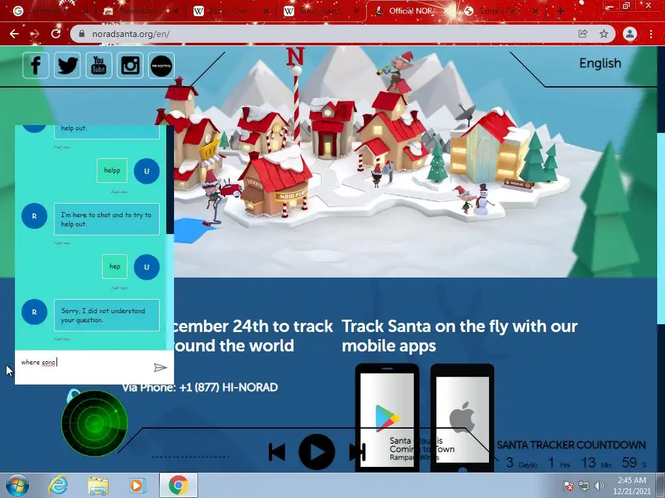Image resolution: width=665 pixels, height=498 pixels.
Task: Switch to the Santa's tab
Action: [x=503, y=11]
